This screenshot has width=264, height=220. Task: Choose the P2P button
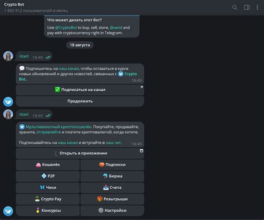(x=48, y=176)
